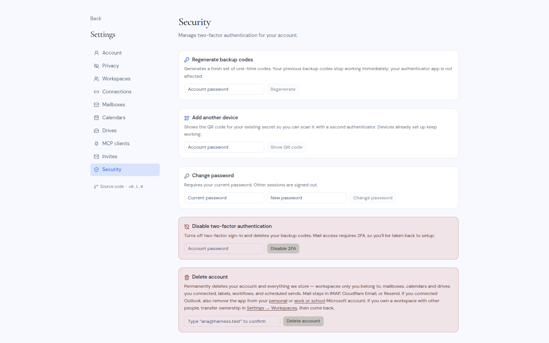Focus the Current password field
Image resolution: width=549 pixels, height=343 pixels.
pos(224,198)
